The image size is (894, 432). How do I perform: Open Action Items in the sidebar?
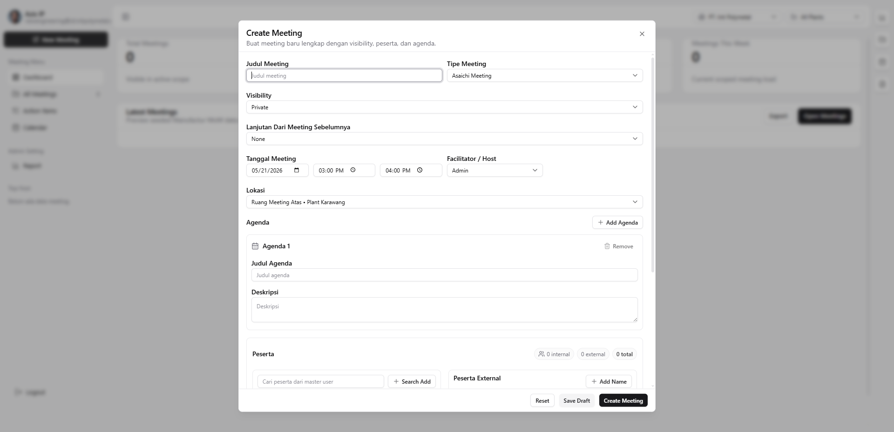coord(56,111)
